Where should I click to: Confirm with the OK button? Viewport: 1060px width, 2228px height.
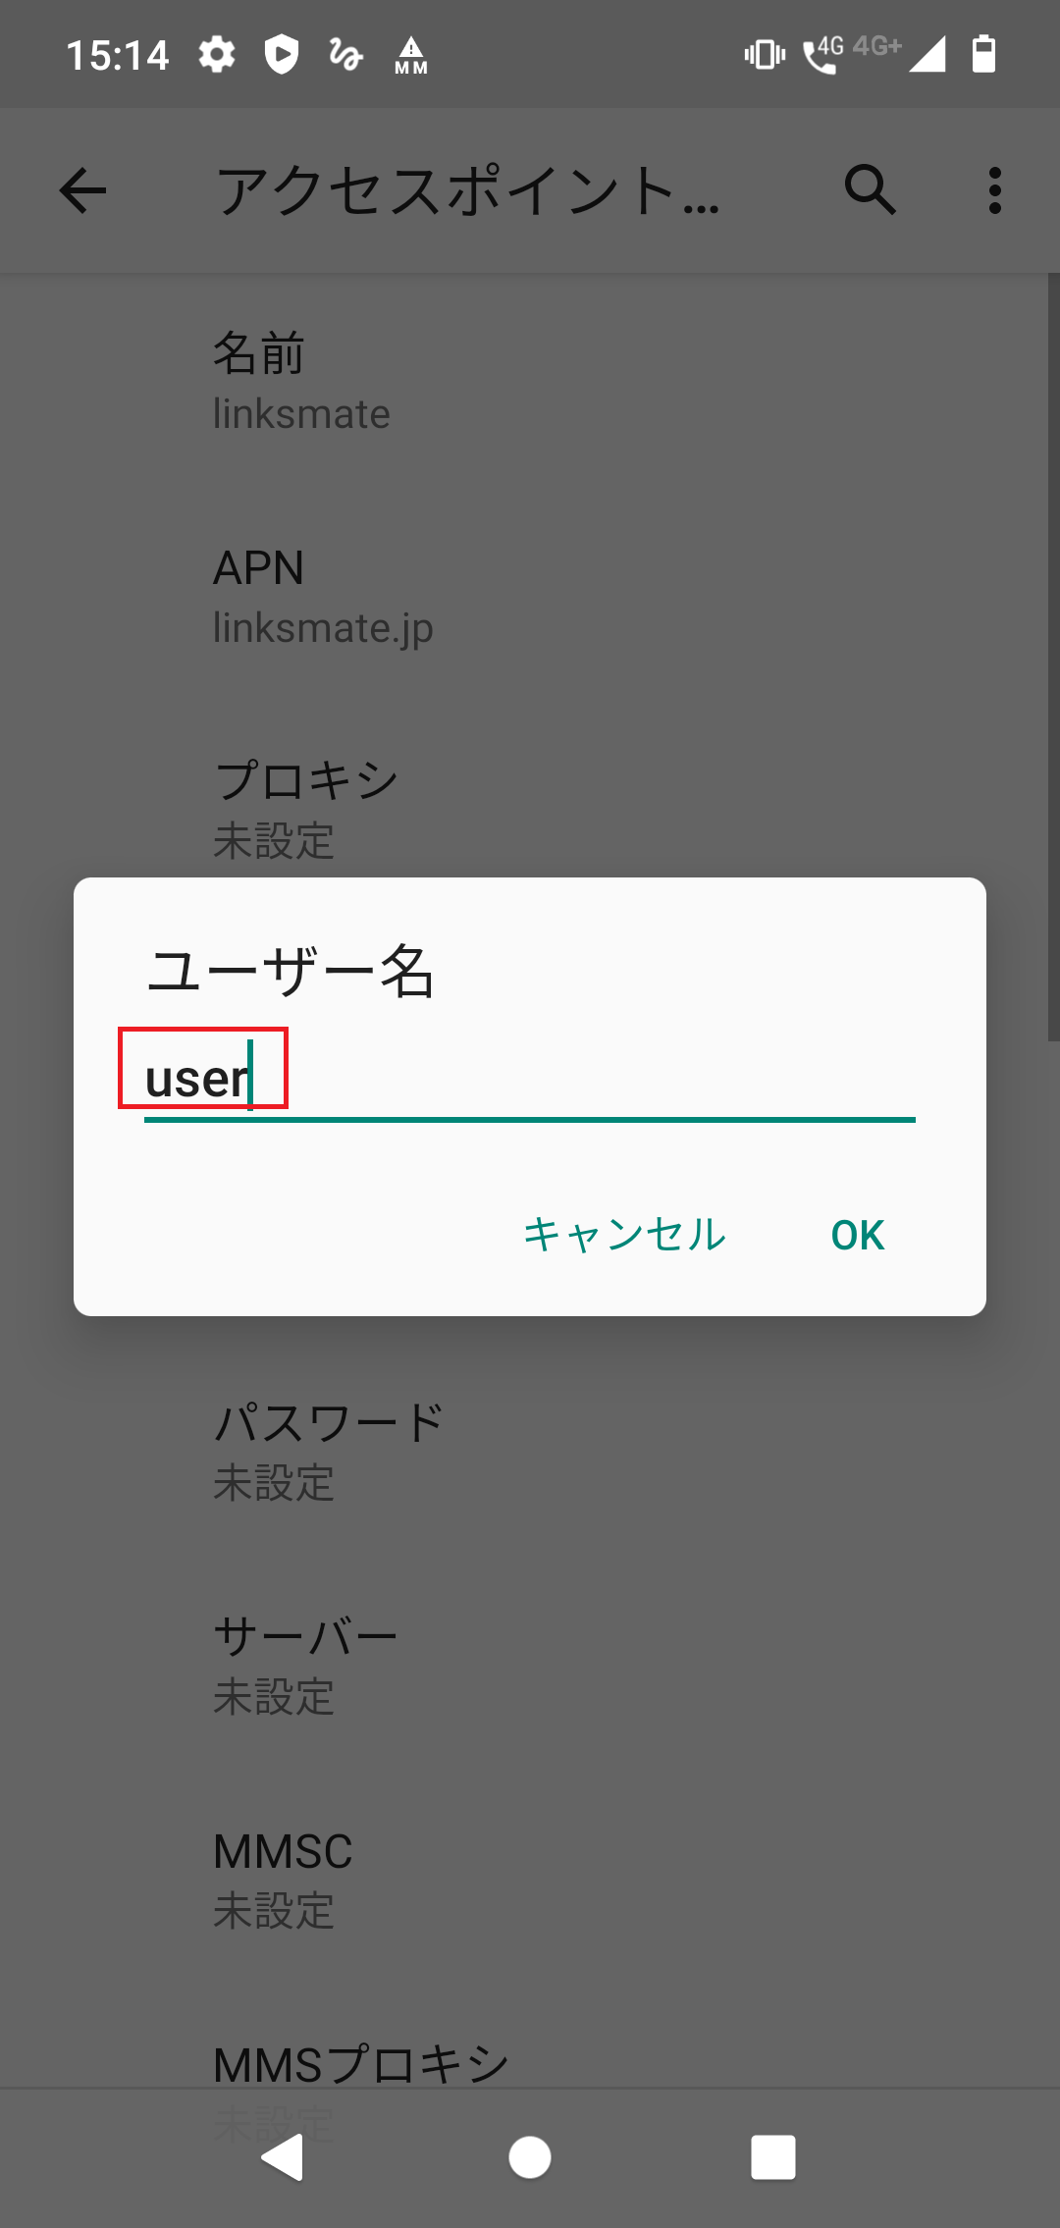856,1235
